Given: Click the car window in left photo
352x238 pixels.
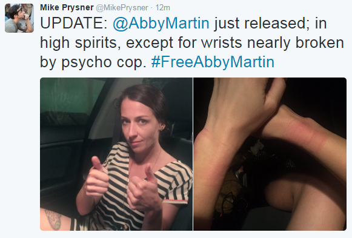Looking at the screenshot, I should (72, 101).
